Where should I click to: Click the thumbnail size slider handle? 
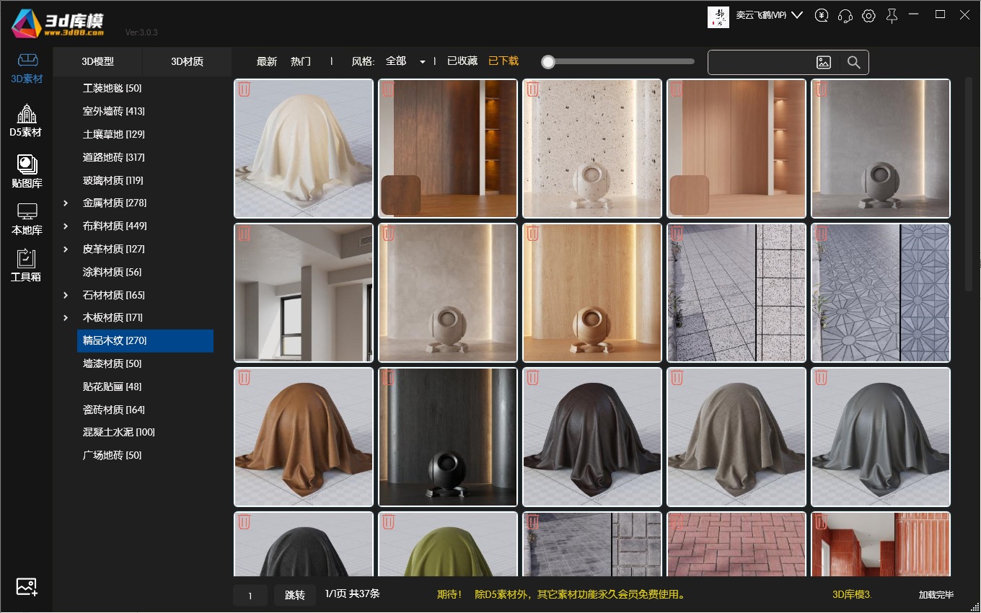click(548, 62)
